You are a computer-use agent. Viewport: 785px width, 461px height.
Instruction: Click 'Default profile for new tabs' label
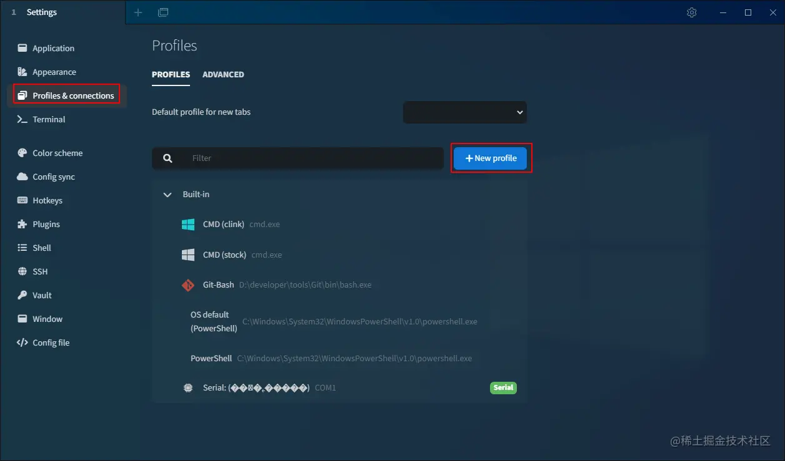point(201,112)
